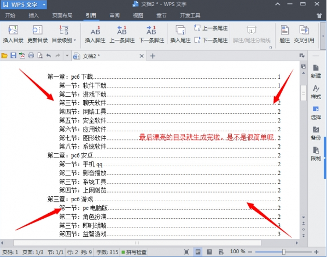Switch to the 审阅 ribbon tab
The image size is (327, 257).
click(114, 15)
